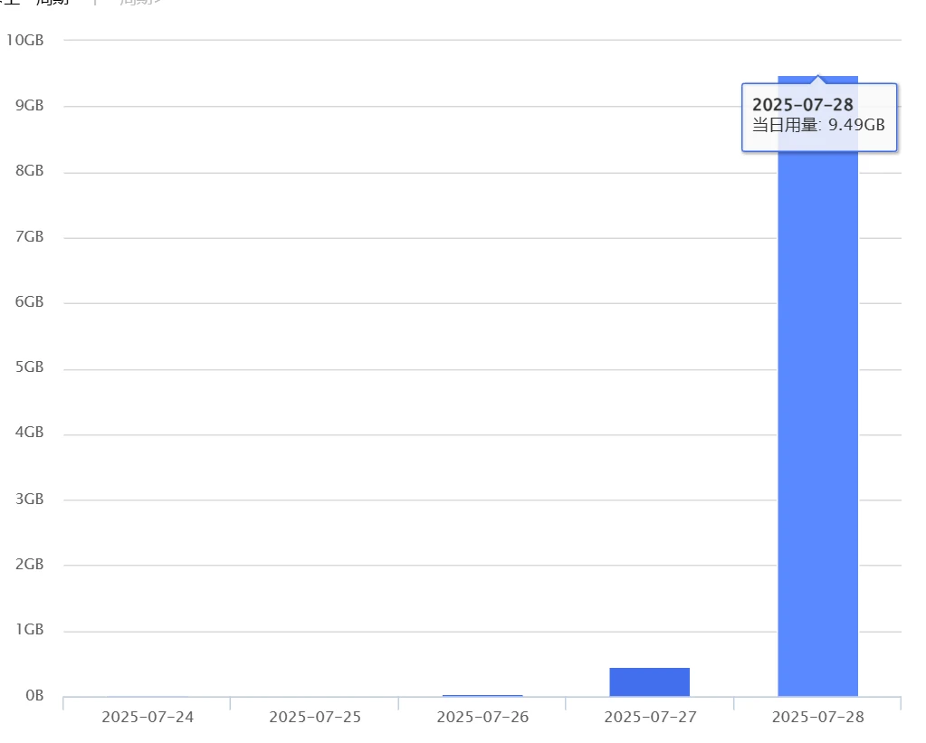926x743 pixels.
Task: Select the 2025-07-27 bar in chart
Action: pyautogui.click(x=649, y=682)
